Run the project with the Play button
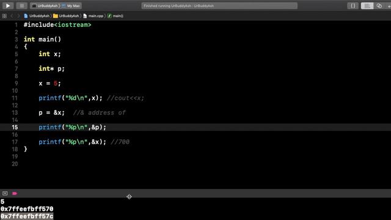The height and width of the screenshot is (220, 391). pos(8,5)
